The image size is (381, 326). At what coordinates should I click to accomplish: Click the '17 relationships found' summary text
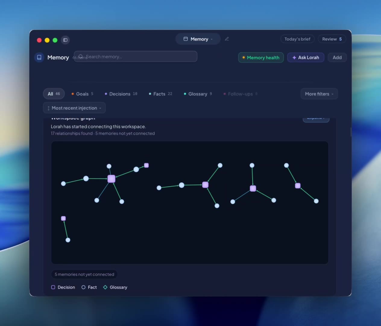click(72, 133)
